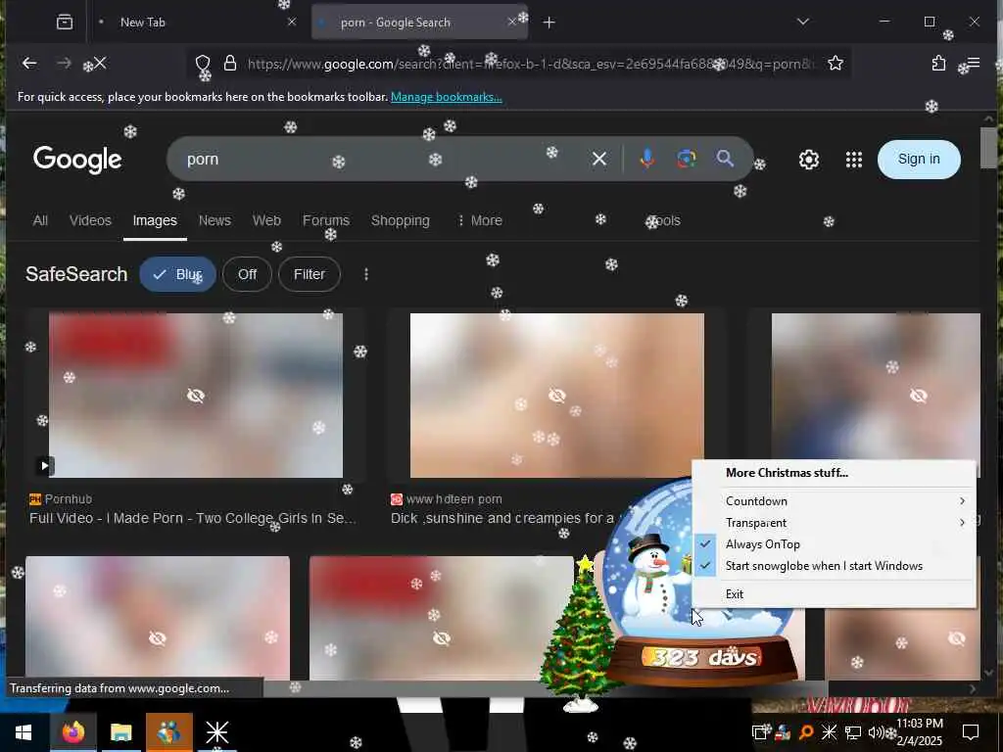Switch to the All results tab
This screenshot has width=1003, height=752.
40,220
